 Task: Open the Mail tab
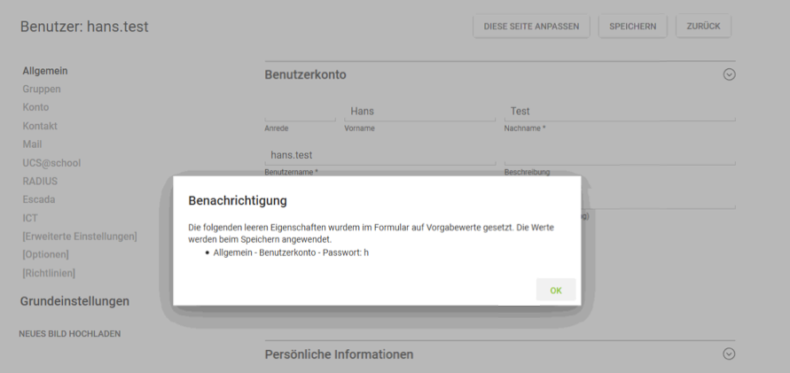(x=32, y=144)
